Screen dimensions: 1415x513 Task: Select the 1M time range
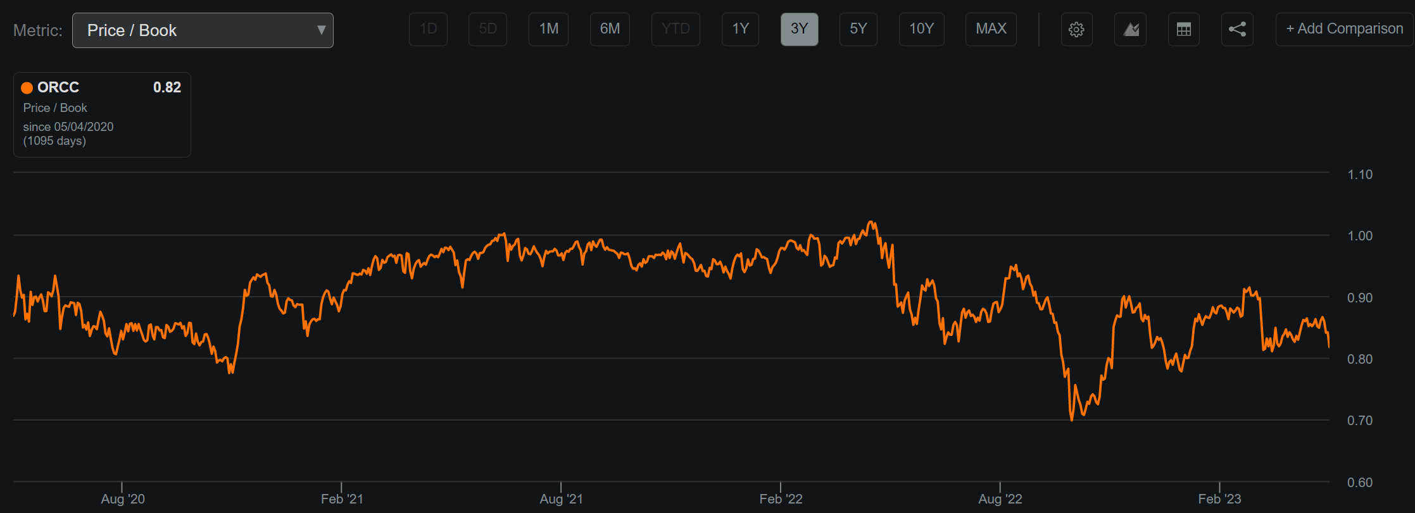tap(549, 29)
